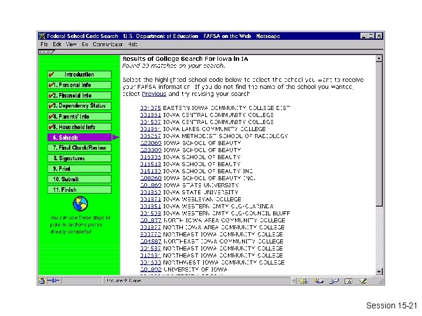
Task: Expand the collapsed toolbar tab under menu bar
Action: (x=46, y=51)
